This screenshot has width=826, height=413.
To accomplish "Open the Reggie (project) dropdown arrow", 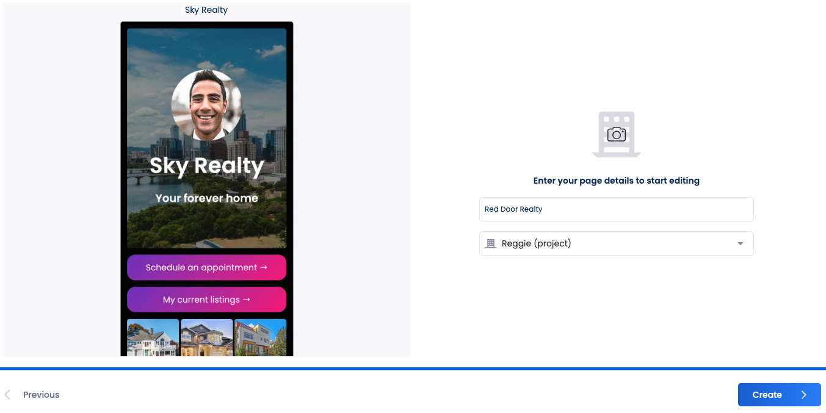I will (x=741, y=243).
